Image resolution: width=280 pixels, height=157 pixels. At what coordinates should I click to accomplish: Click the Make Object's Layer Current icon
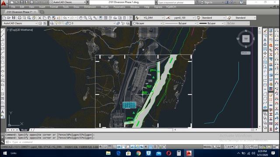(118, 23)
